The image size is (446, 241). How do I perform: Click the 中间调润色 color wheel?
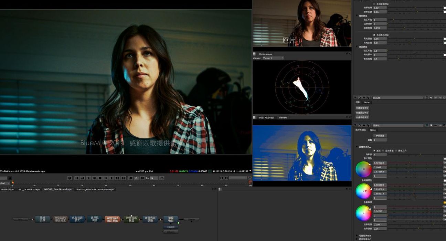363,191
